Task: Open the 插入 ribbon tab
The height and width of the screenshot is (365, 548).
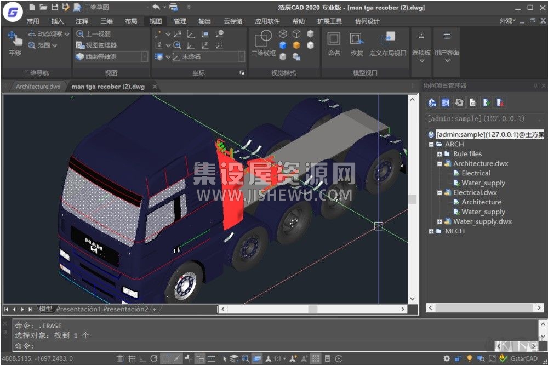Action: pyautogui.click(x=58, y=21)
